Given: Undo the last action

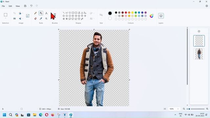Looking at the screenshot, I should [x=31, y=6].
